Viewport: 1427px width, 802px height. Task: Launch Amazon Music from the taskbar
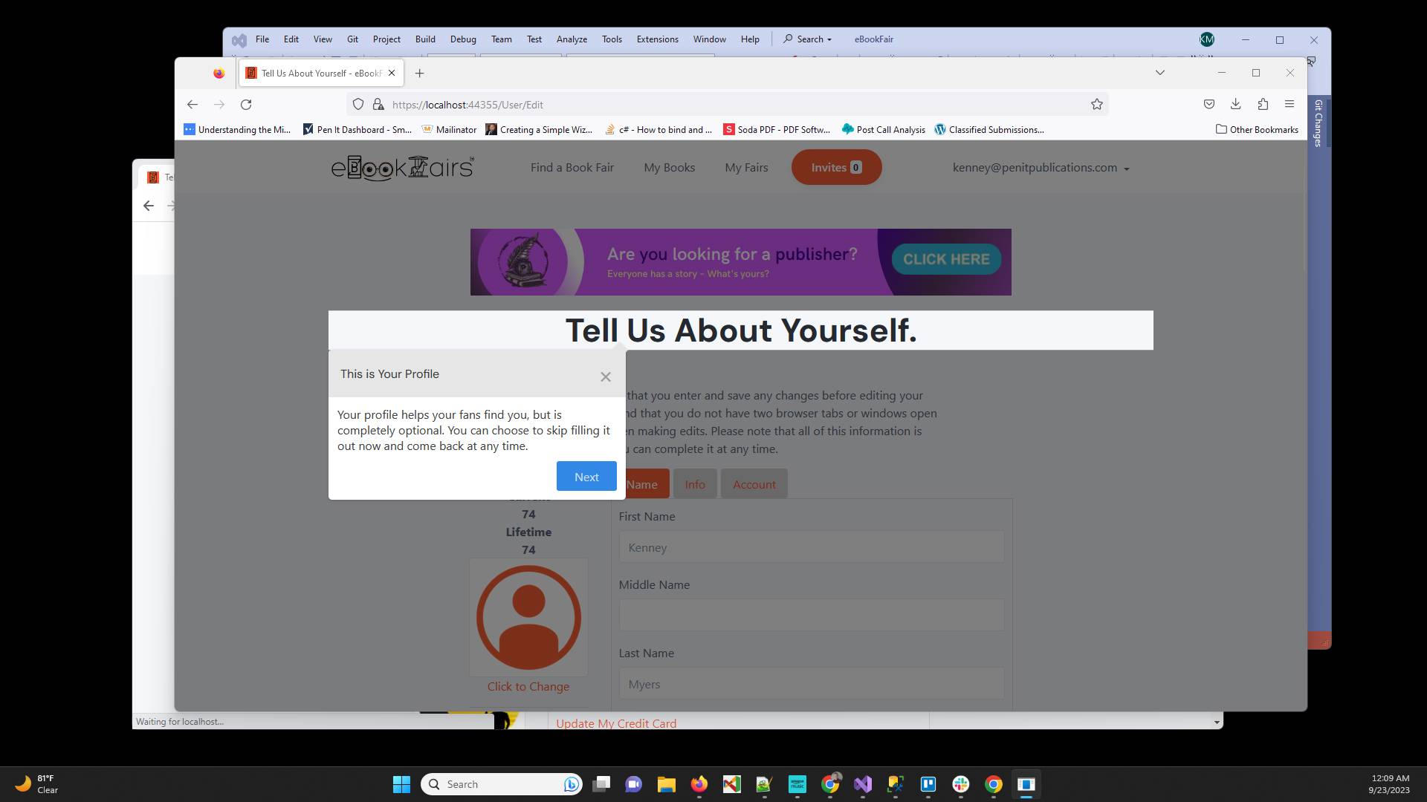(x=797, y=784)
